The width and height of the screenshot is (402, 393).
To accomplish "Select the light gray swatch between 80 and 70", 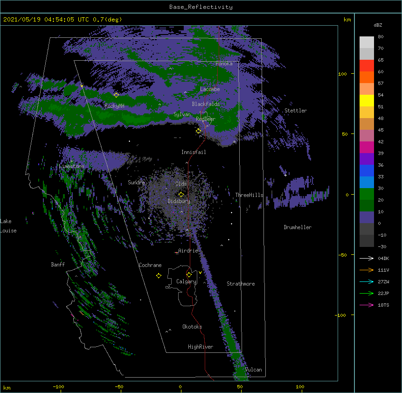I will point(367,42).
